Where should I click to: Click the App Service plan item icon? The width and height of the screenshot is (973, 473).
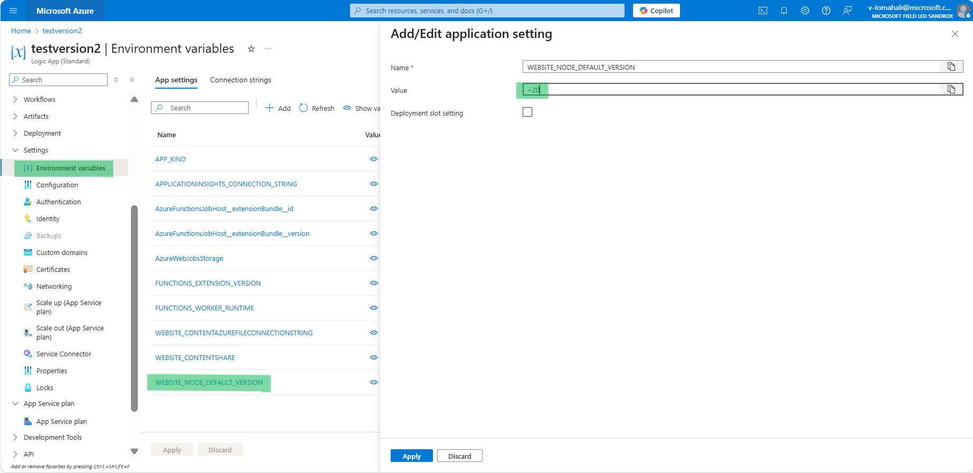pyautogui.click(x=28, y=421)
